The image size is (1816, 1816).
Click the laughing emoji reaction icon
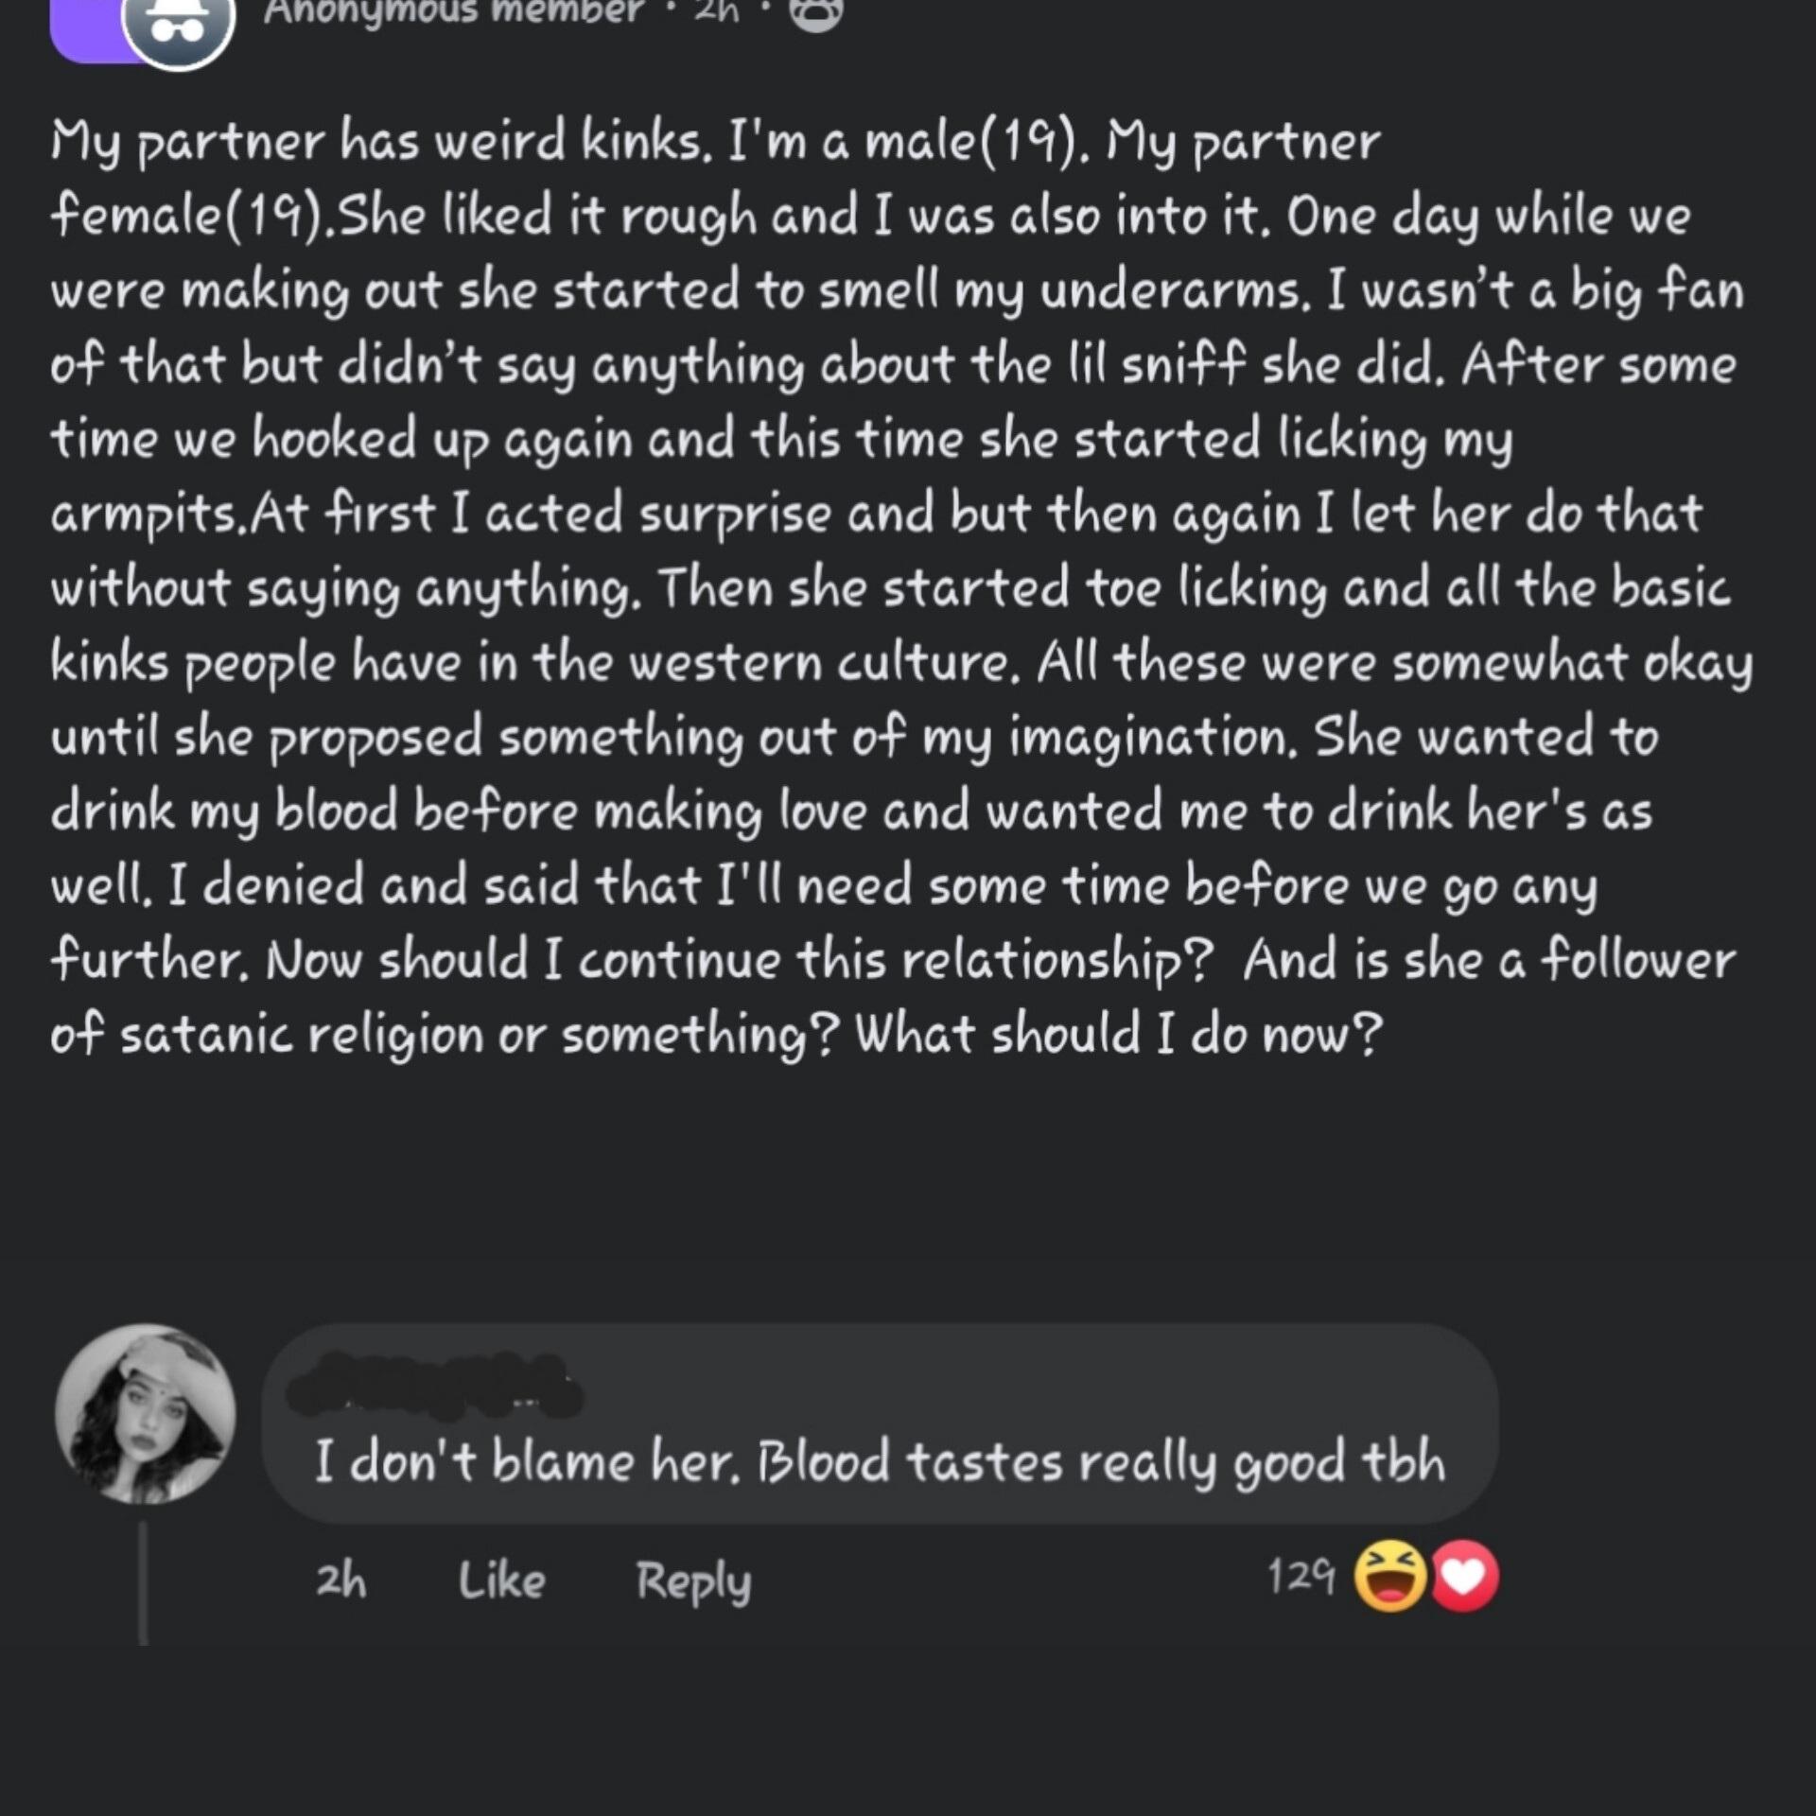tap(1389, 1577)
